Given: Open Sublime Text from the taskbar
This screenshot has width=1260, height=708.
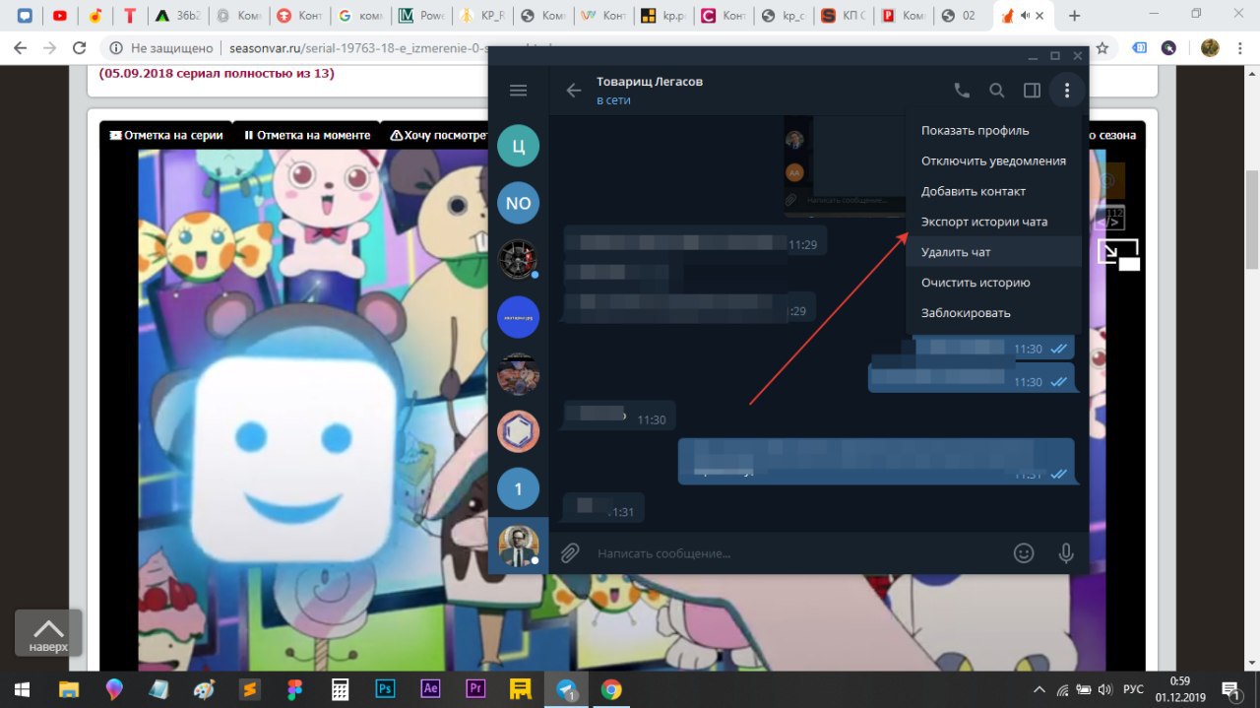Looking at the screenshot, I should point(250,689).
